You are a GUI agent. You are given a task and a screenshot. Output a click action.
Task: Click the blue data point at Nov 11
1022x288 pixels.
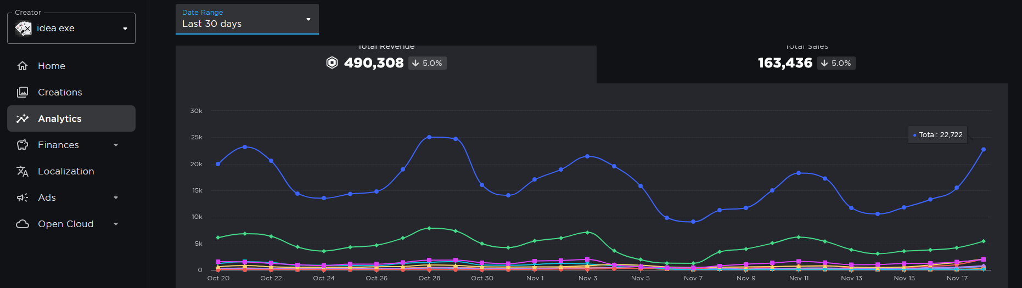(799, 173)
